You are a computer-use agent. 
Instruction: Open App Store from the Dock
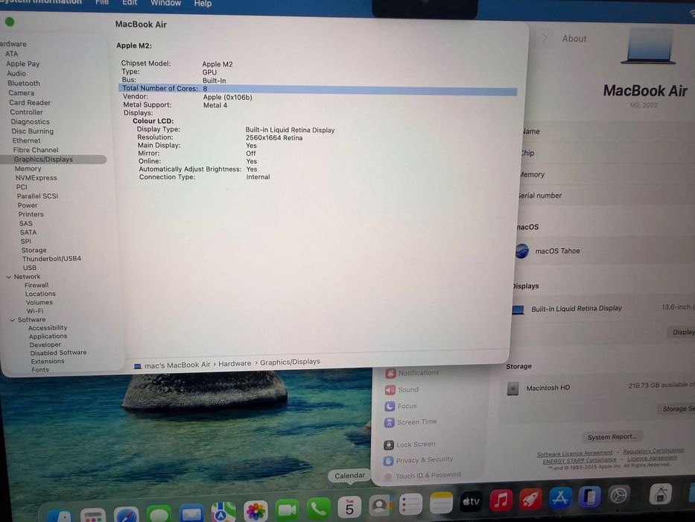point(560,497)
